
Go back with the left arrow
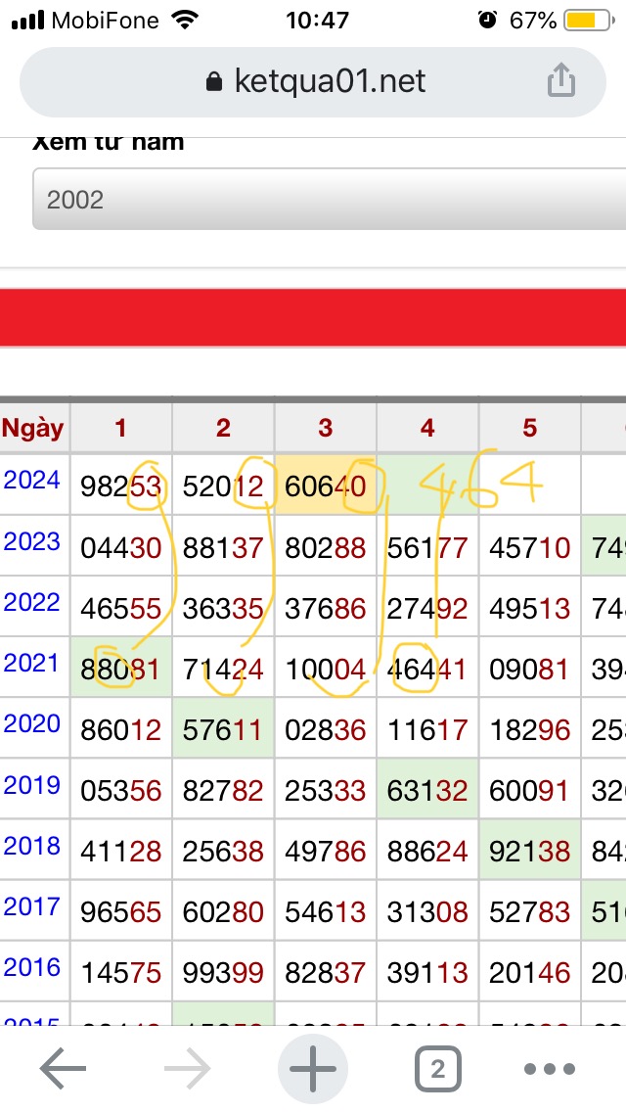click(x=63, y=1068)
